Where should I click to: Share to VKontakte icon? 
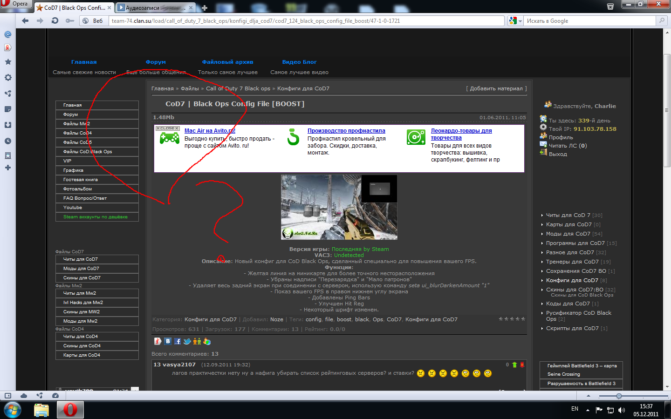tap(168, 341)
